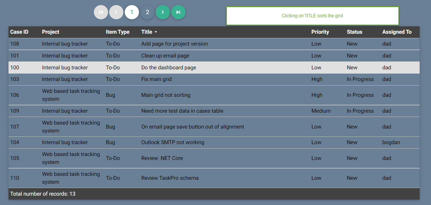
Task: Sort by Assigned To header
Action: pos(397,32)
